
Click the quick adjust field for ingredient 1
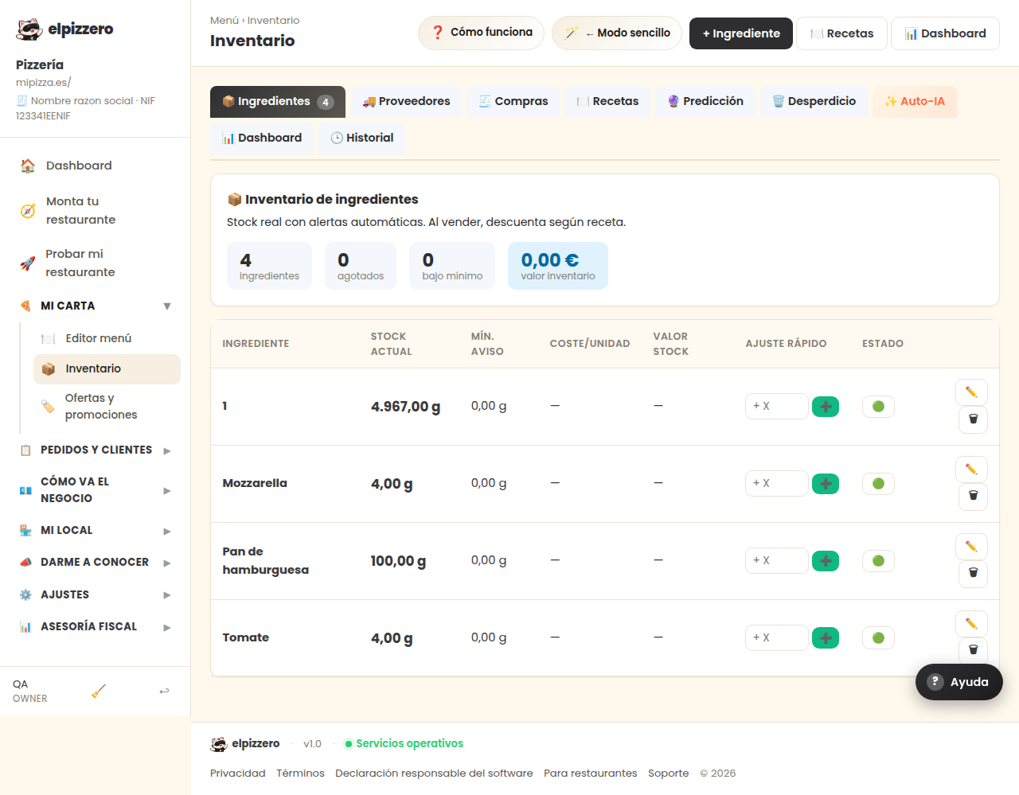(776, 407)
